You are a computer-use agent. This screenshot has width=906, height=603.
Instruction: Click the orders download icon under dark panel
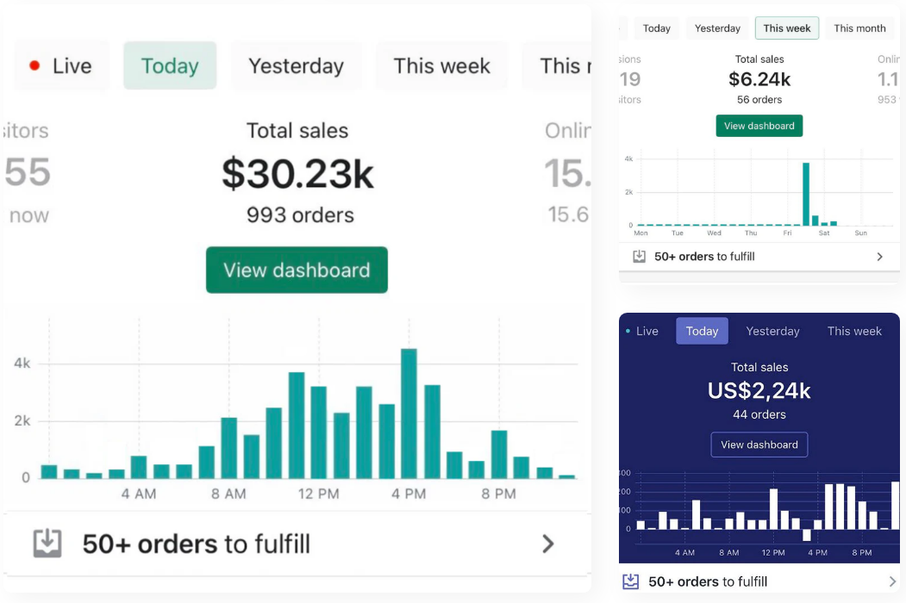631,581
